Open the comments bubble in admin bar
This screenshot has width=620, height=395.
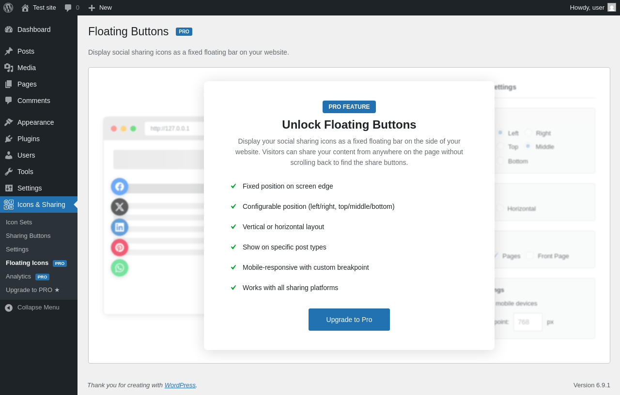(72, 8)
